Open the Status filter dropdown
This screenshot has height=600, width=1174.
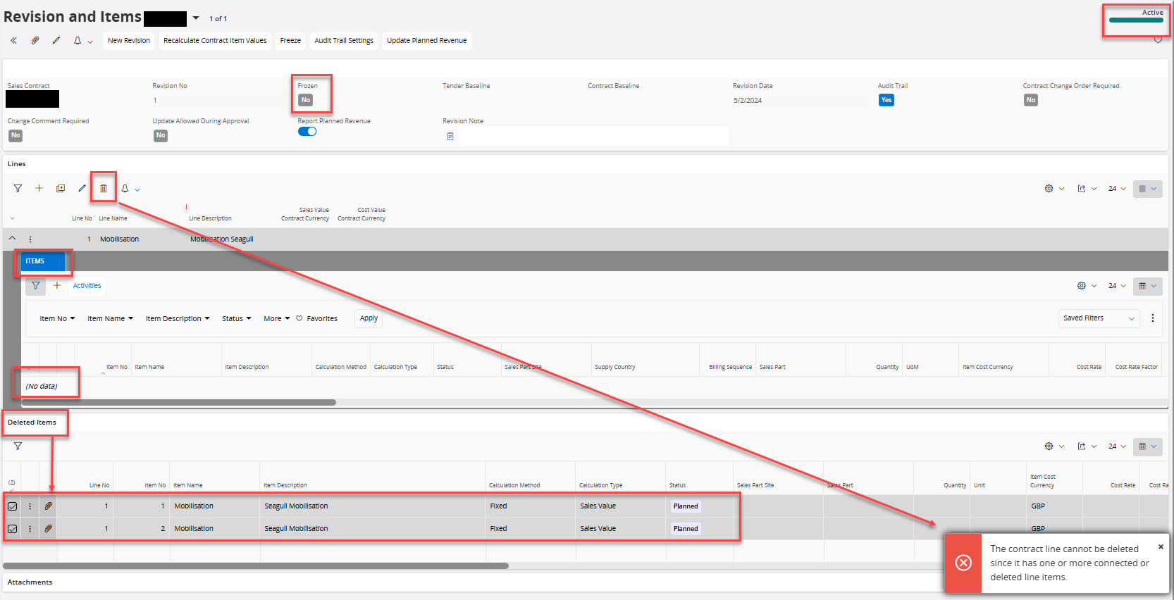click(237, 319)
